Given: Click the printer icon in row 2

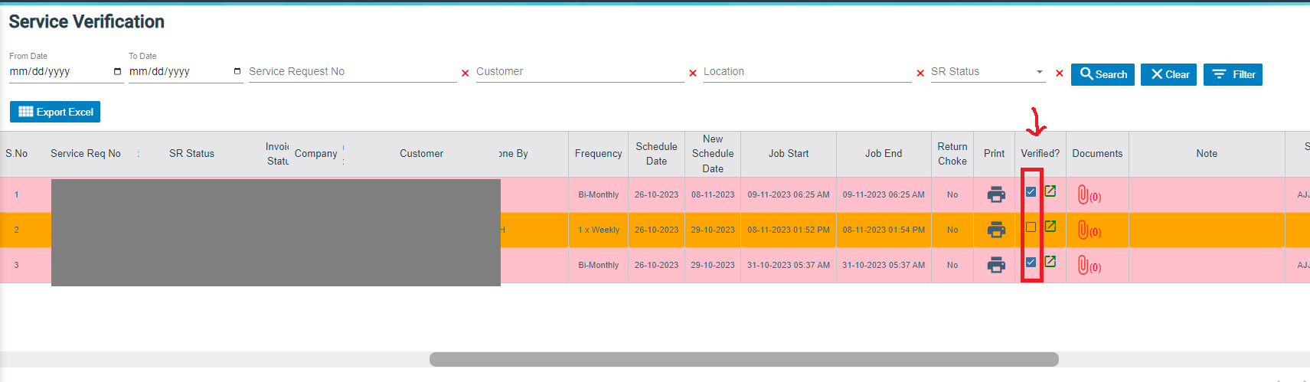Looking at the screenshot, I should click(995, 230).
